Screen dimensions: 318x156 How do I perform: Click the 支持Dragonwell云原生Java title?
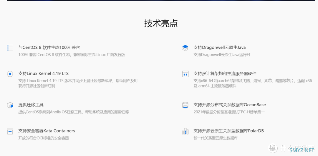pyautogui.click(x=219, y=48)
